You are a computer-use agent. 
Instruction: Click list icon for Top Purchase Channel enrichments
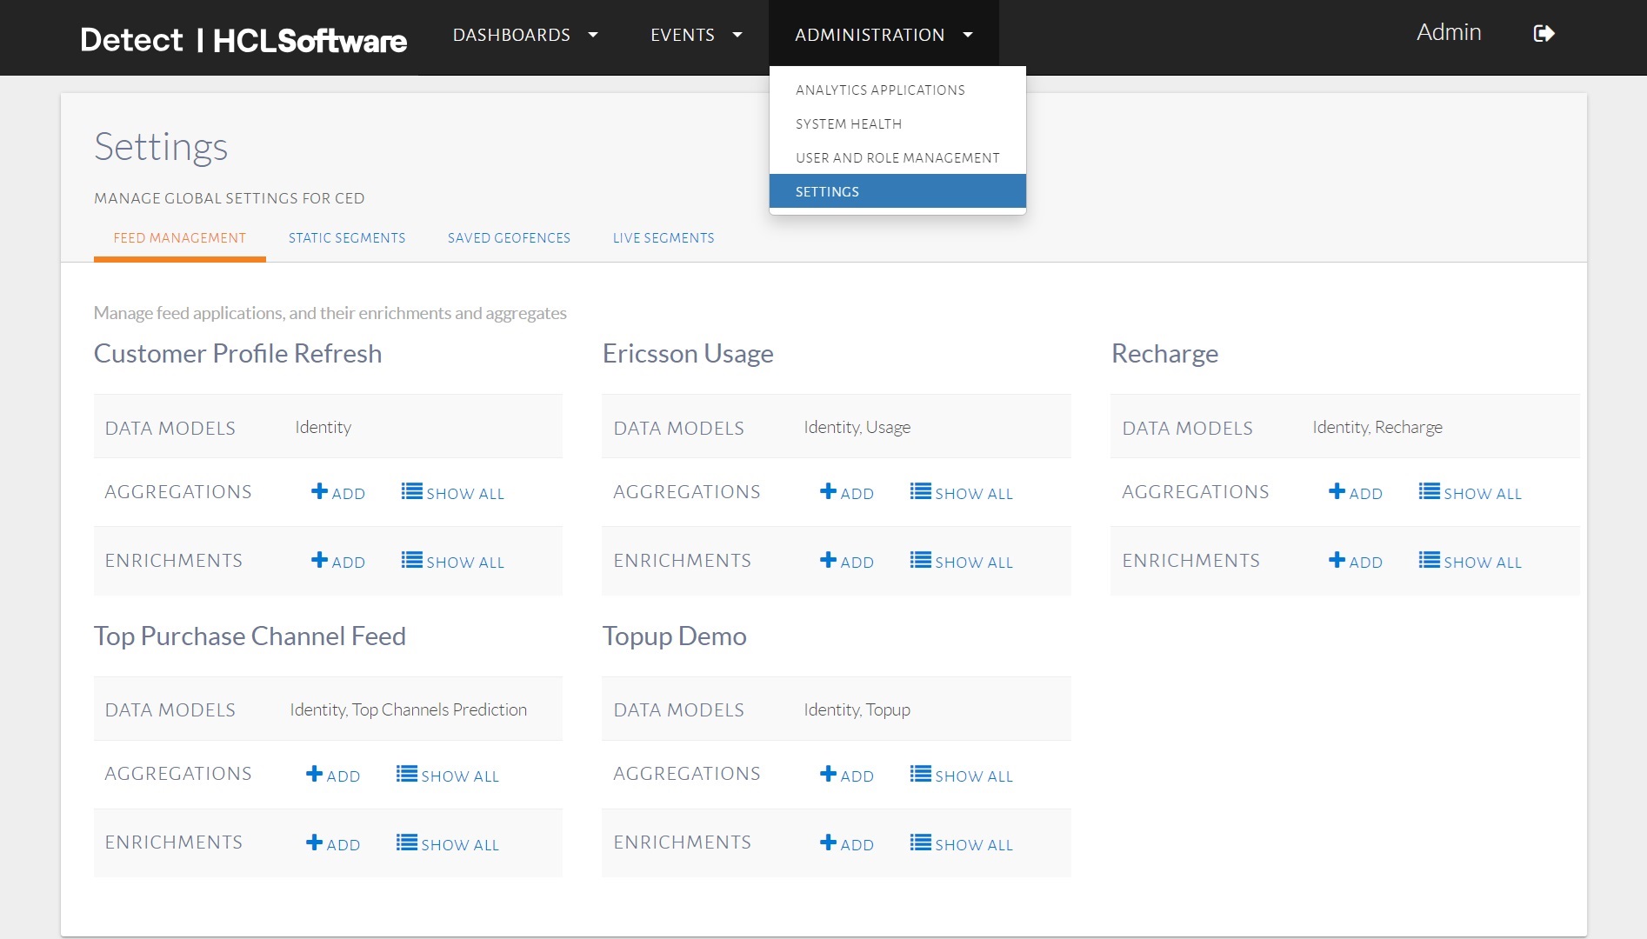[x=406, y=842]
